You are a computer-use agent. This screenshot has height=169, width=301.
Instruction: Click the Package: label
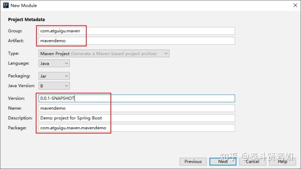point(17,128)
